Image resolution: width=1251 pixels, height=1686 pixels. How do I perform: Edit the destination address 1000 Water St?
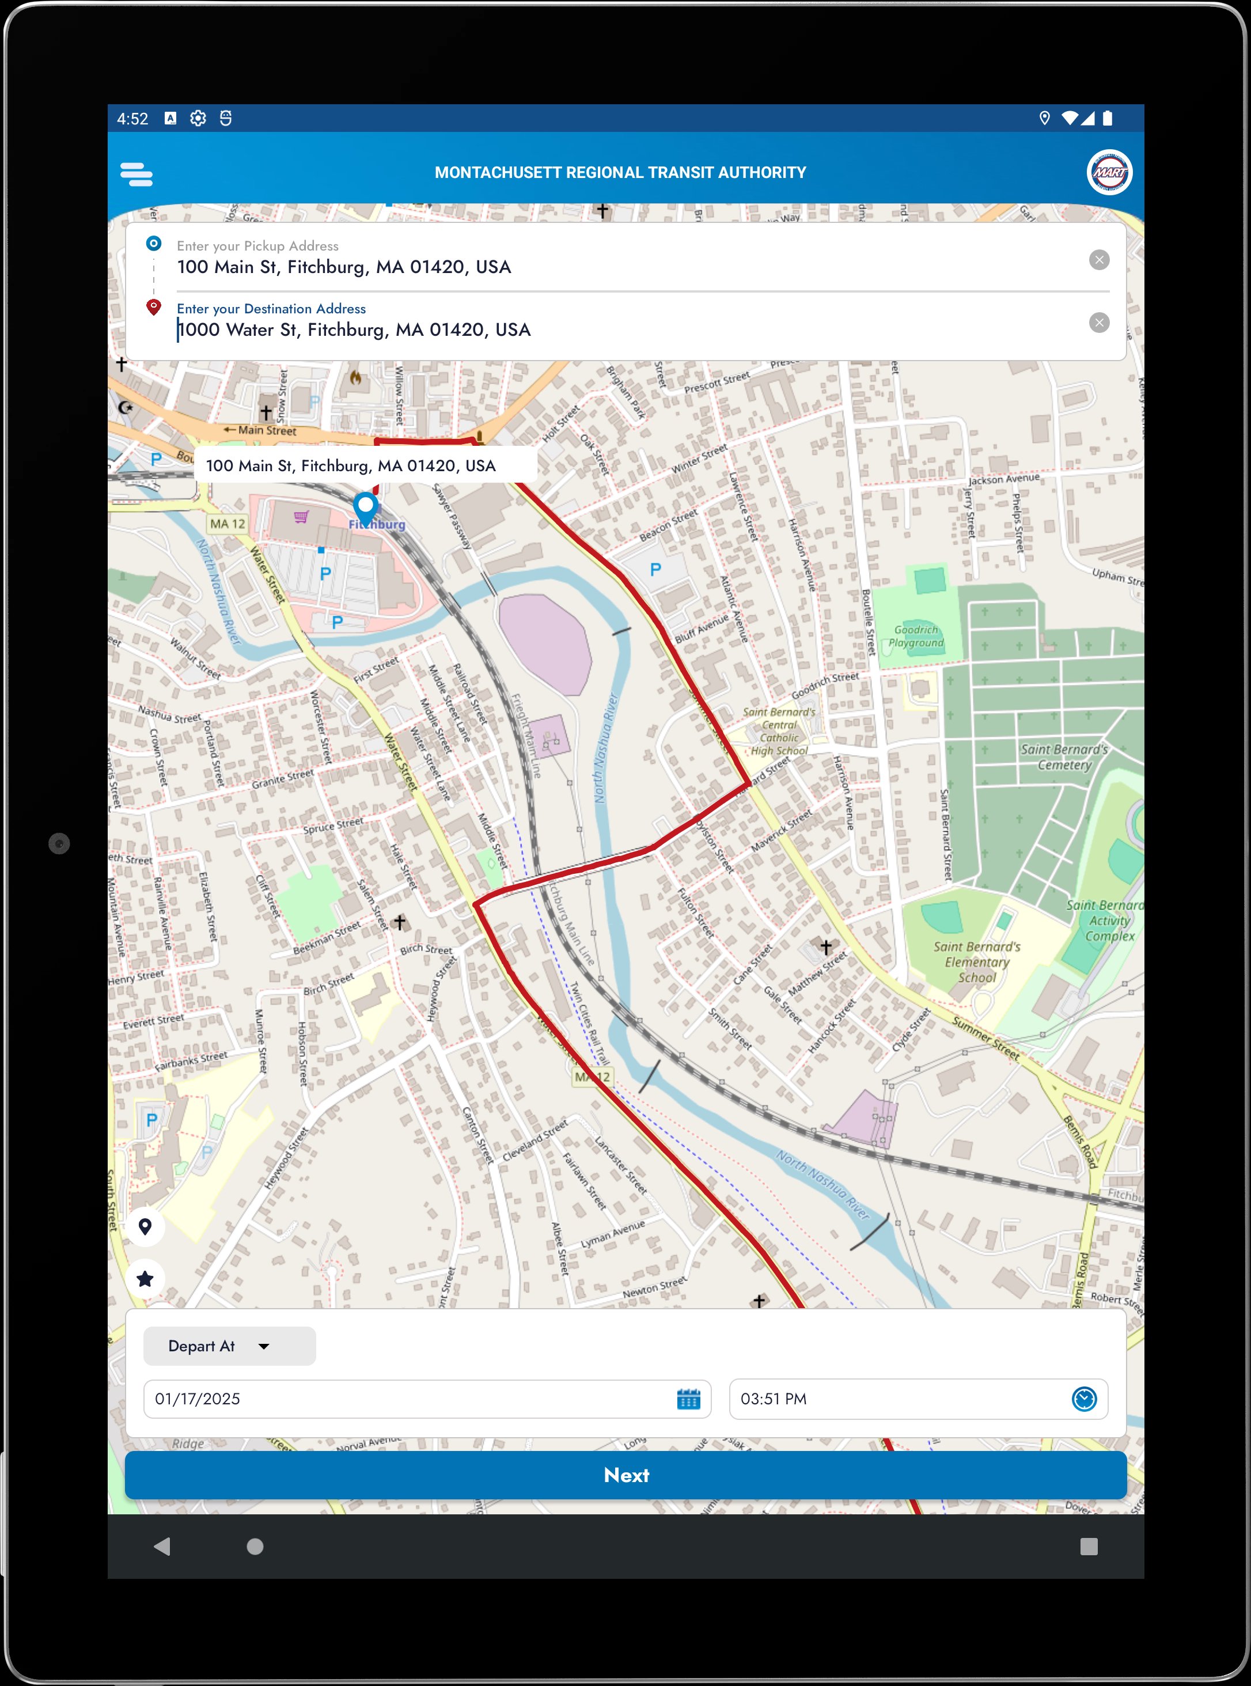(354, 329)
